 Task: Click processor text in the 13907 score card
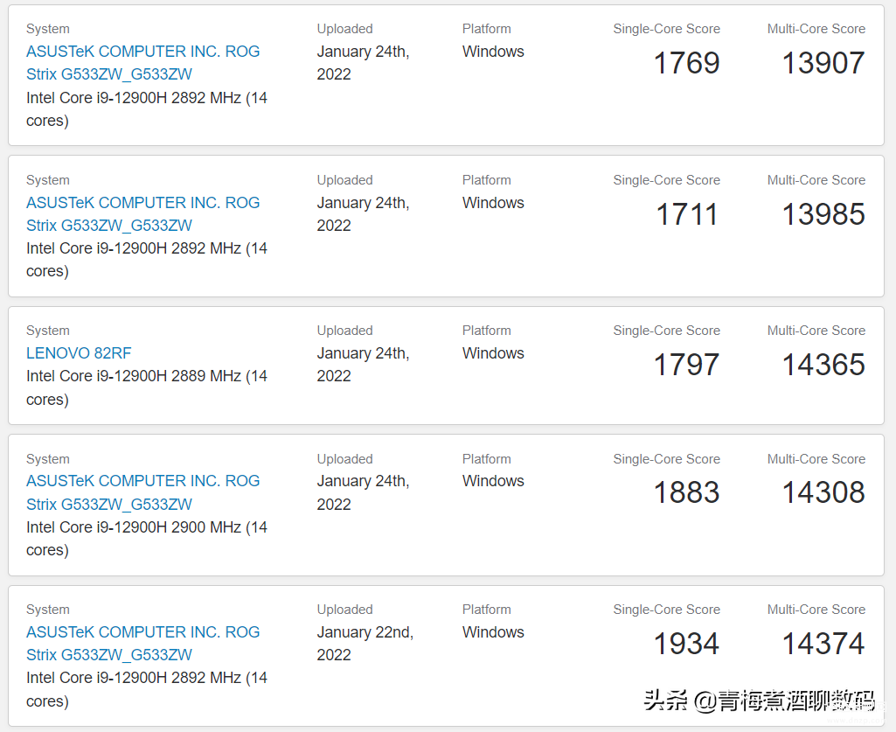click(147, 109)
